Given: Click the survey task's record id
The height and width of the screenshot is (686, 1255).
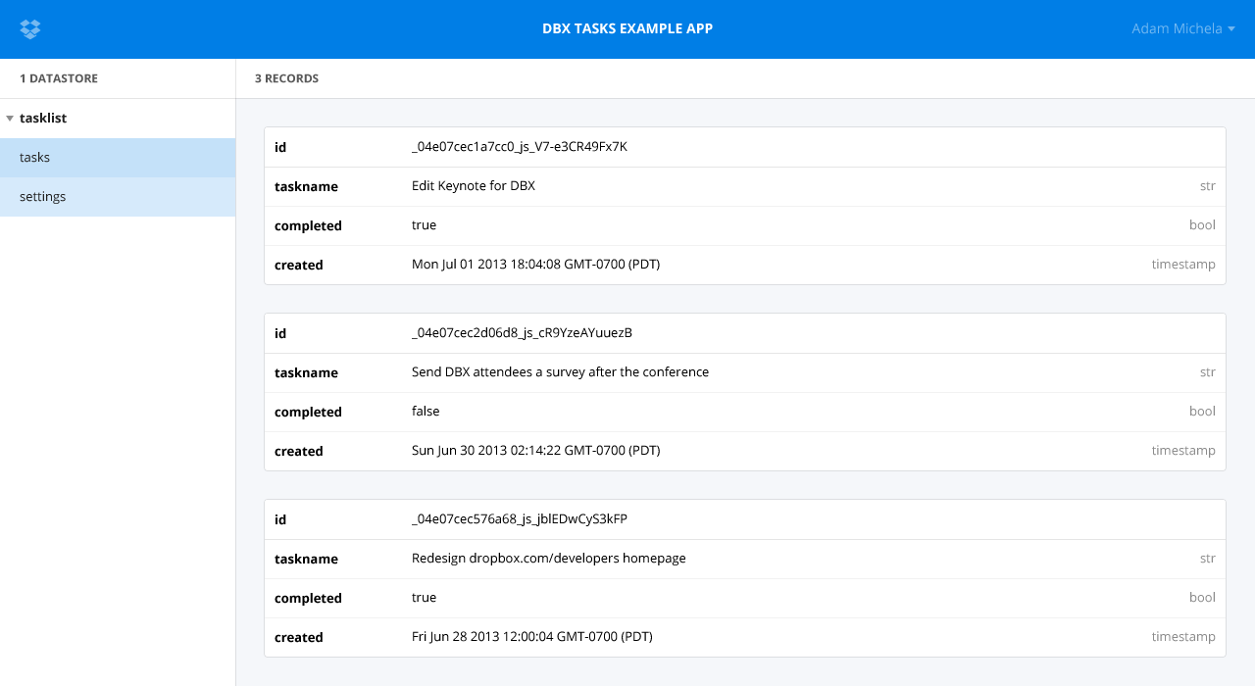Looking at the screenshot, I should pos(522,333).
